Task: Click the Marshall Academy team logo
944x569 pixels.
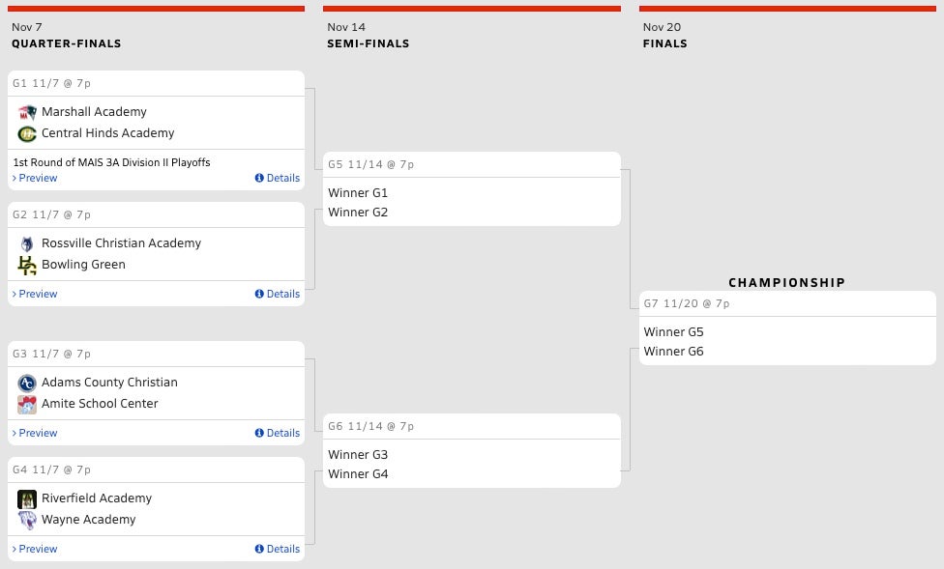Action: (x=27, y=112)
